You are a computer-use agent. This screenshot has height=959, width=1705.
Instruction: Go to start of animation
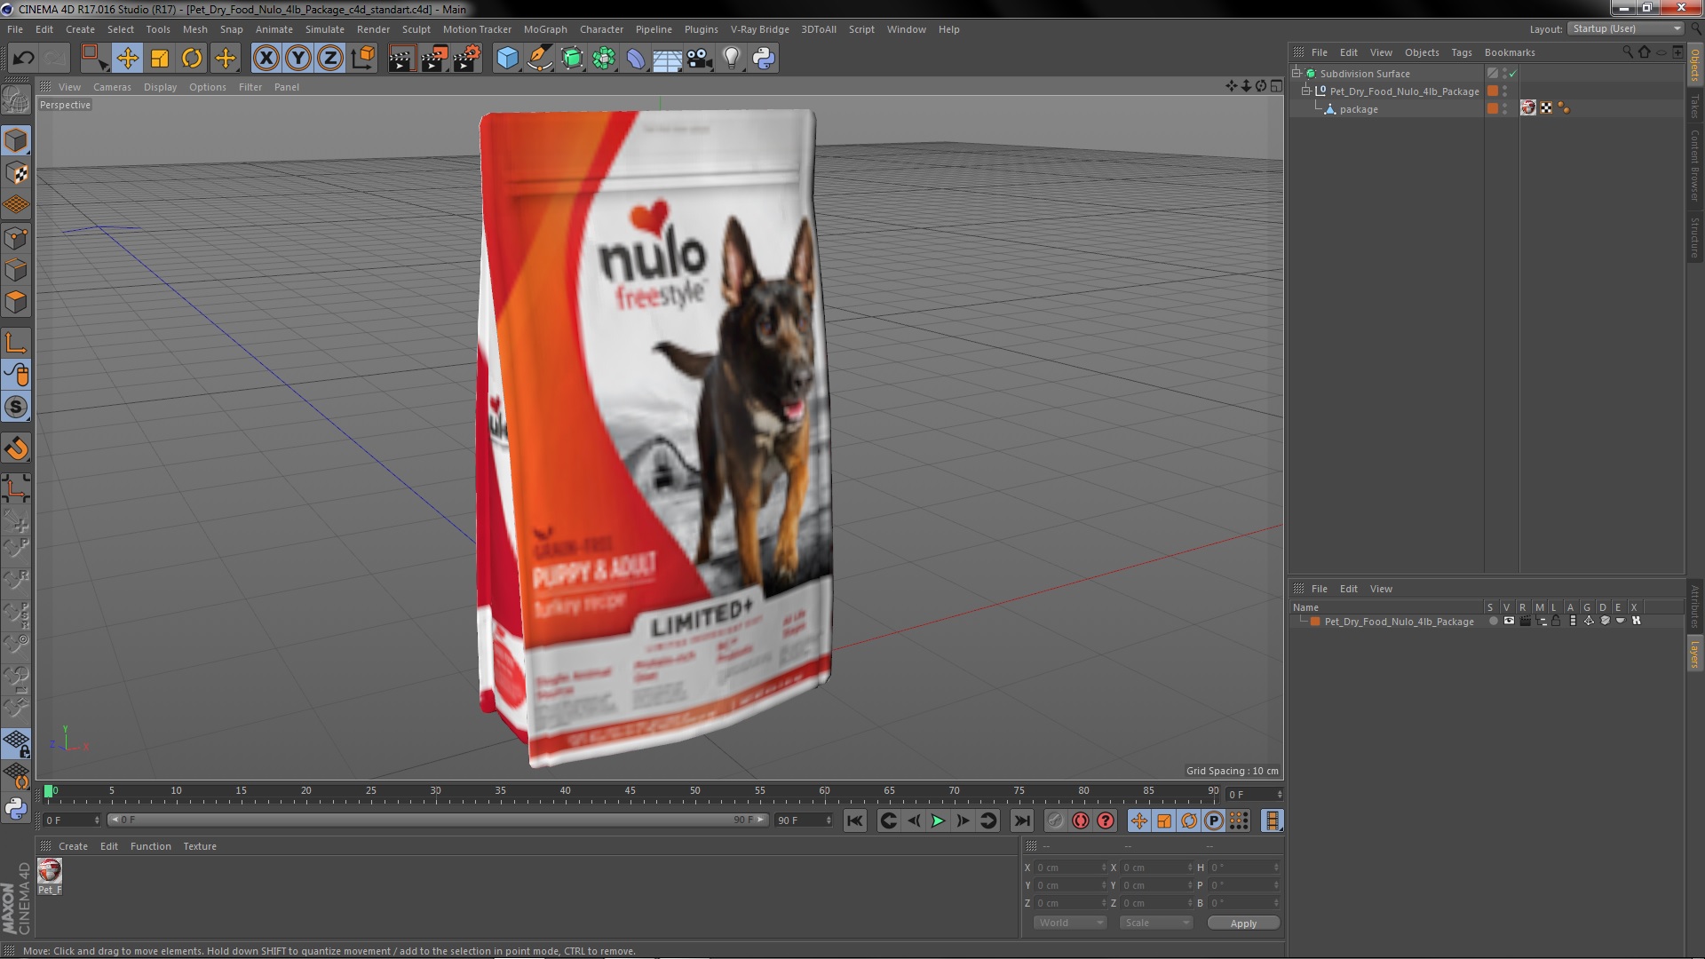854,820
